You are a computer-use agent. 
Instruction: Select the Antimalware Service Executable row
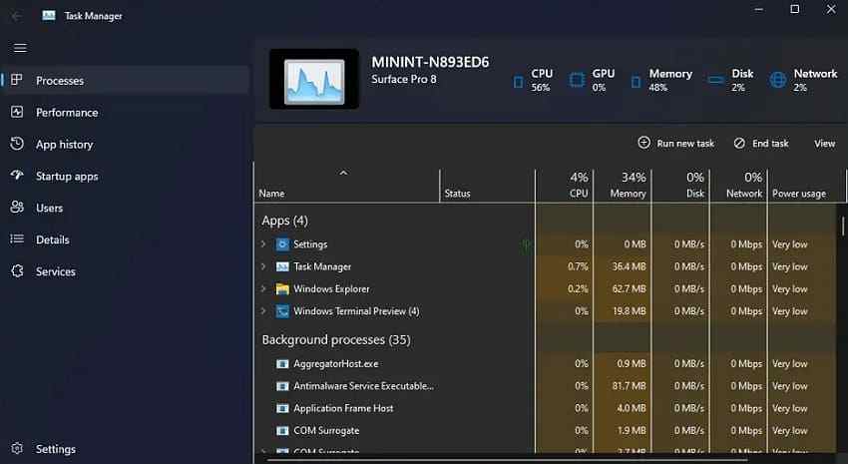pos(545,386)
